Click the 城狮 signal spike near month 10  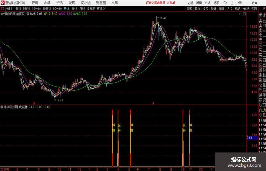(183, 138)
